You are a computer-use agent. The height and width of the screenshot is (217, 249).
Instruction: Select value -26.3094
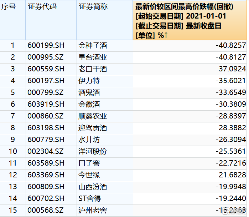231,140
